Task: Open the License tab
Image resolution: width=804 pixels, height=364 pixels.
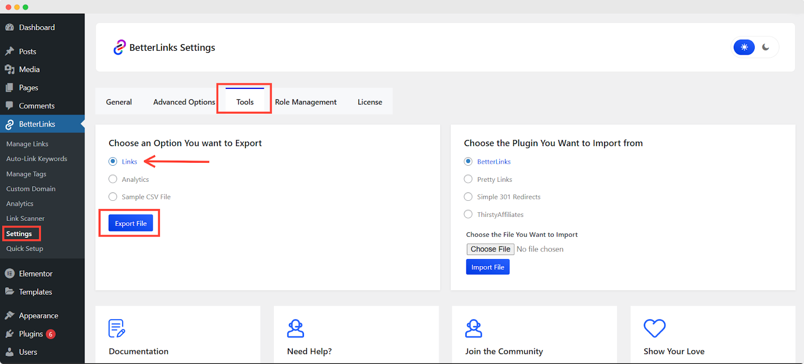Action: coord(370,102)
